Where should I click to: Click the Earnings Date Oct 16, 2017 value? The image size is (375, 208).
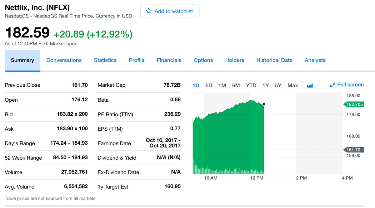163,143
